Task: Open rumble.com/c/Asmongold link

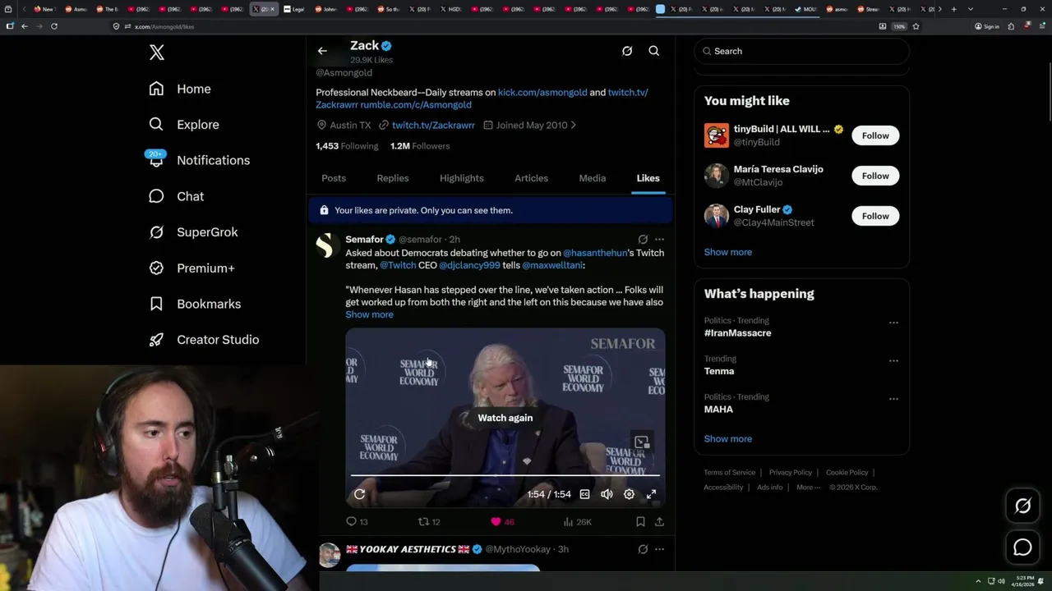Action: click(416, 105)
